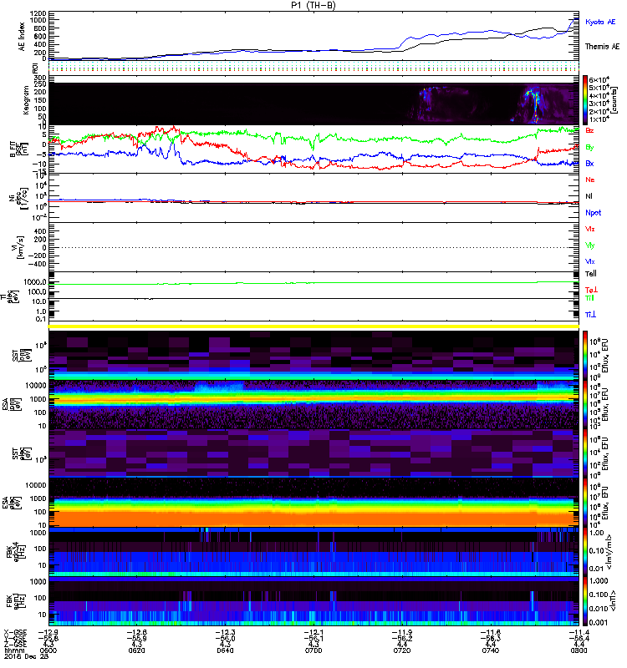Select the '0800' time tick label

click(x=579, y=650)
